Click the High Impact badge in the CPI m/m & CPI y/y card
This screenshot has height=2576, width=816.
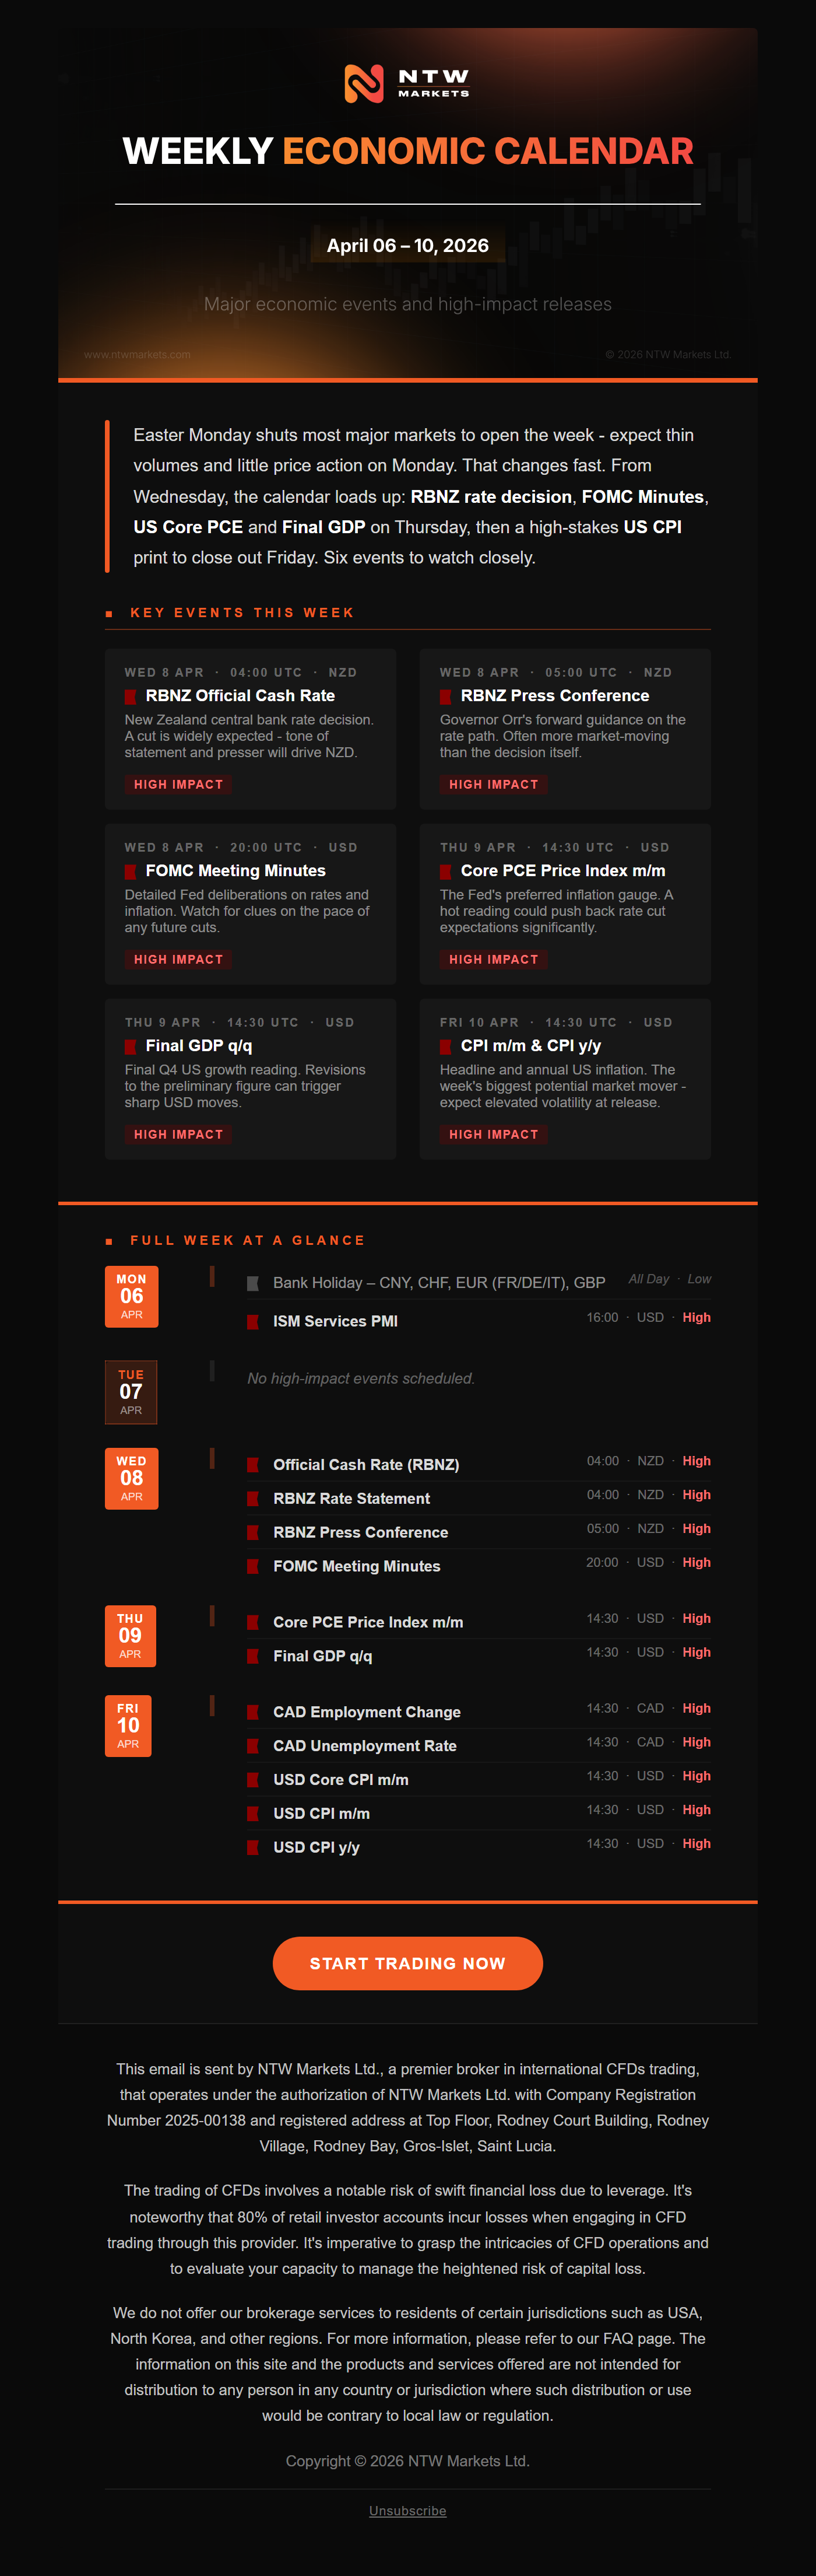point(494,1135)
